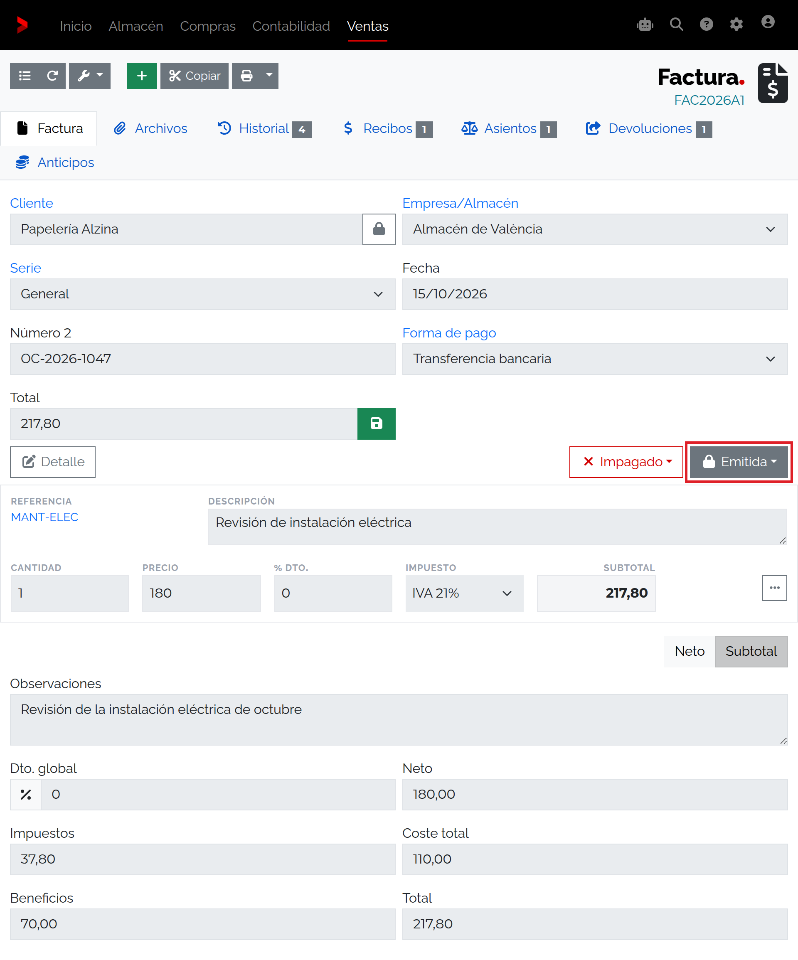
Task: Switch to the Recibos tab
Action: click(388, 128)
